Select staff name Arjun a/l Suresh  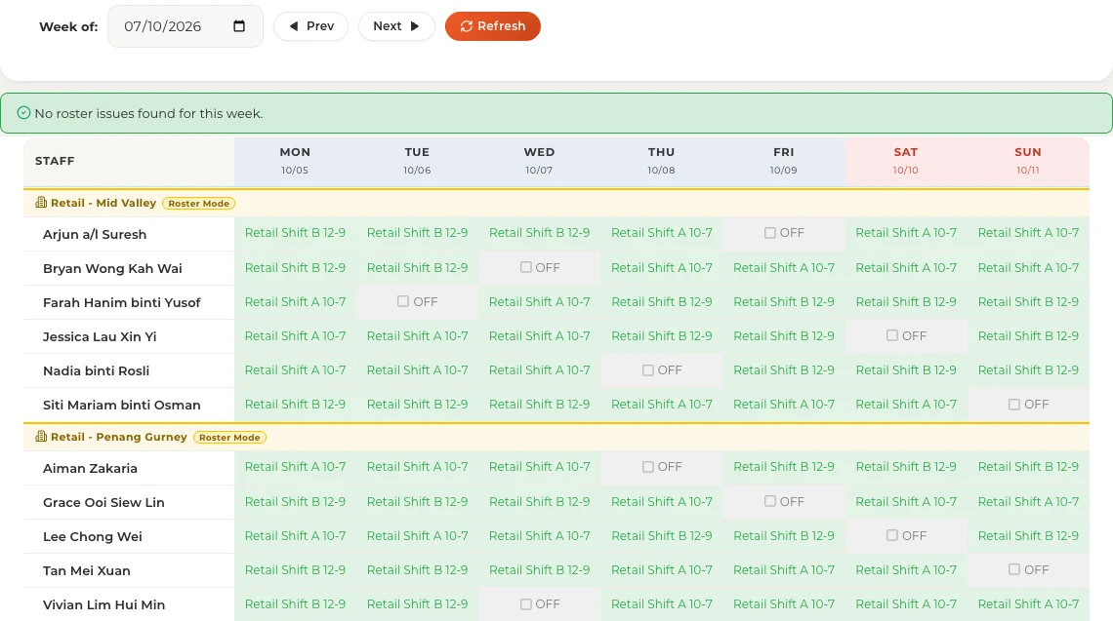(x=95, y=235)
